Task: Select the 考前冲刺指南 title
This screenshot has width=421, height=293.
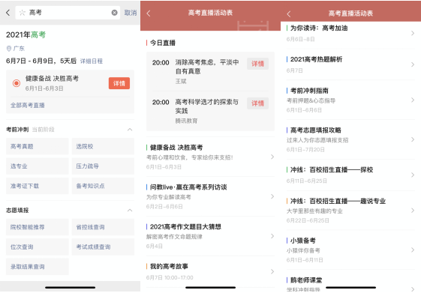Action: pyautogui.click(x=309, y=91)
